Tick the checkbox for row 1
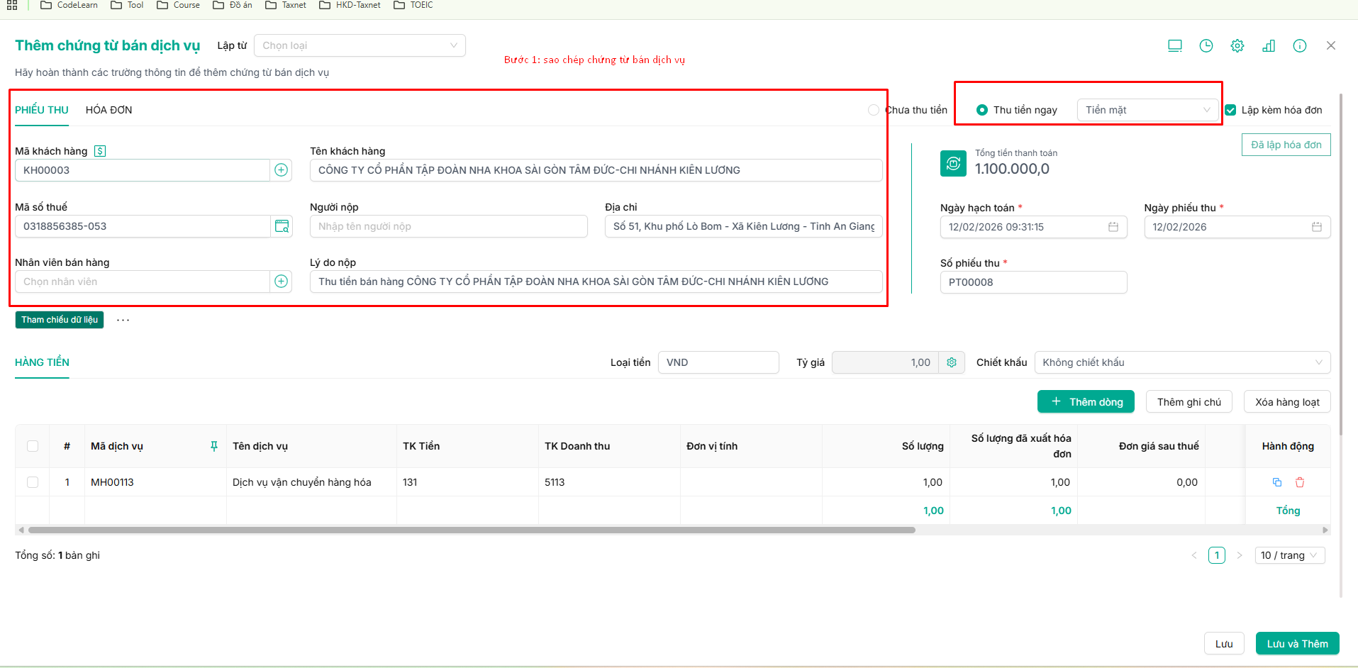Viewport: 1358px width, 668px height. tap(33, 482)
